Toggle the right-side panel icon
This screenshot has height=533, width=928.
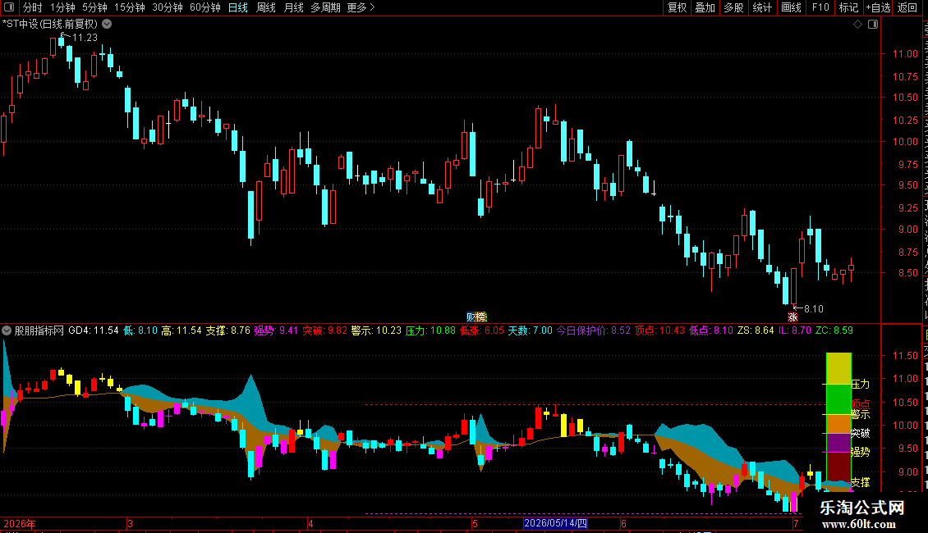coord(873,25)
